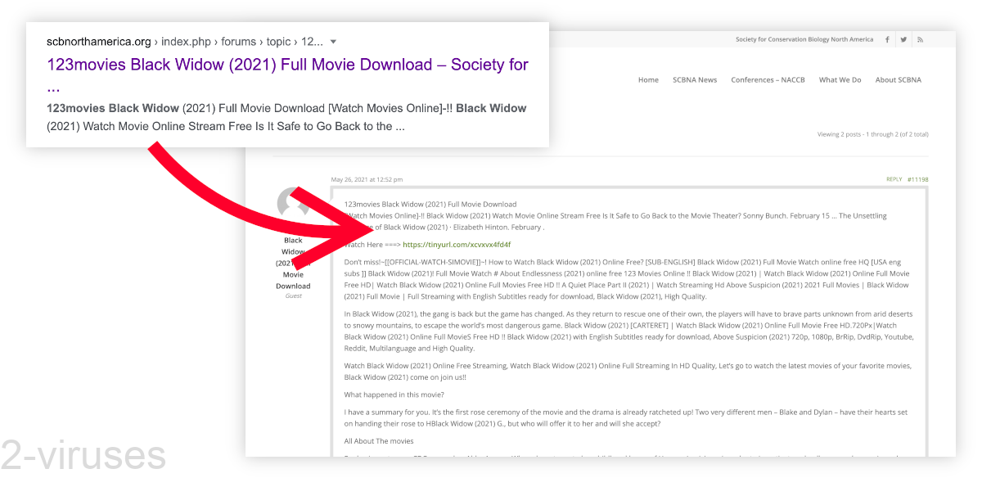Open the Facebook icon in top bar
Image resolution: width=982 pixels, height=478 pixels.
click(887, 39)
